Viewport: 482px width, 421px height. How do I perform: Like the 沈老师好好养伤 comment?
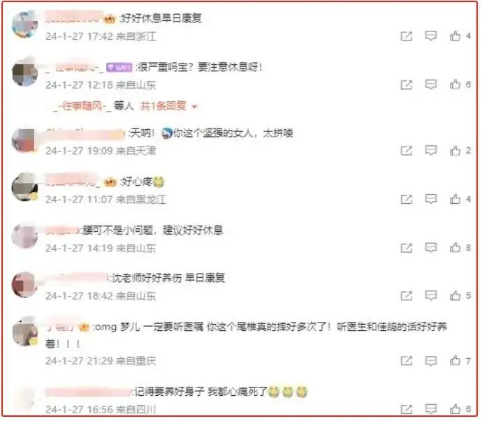point(455,295)
